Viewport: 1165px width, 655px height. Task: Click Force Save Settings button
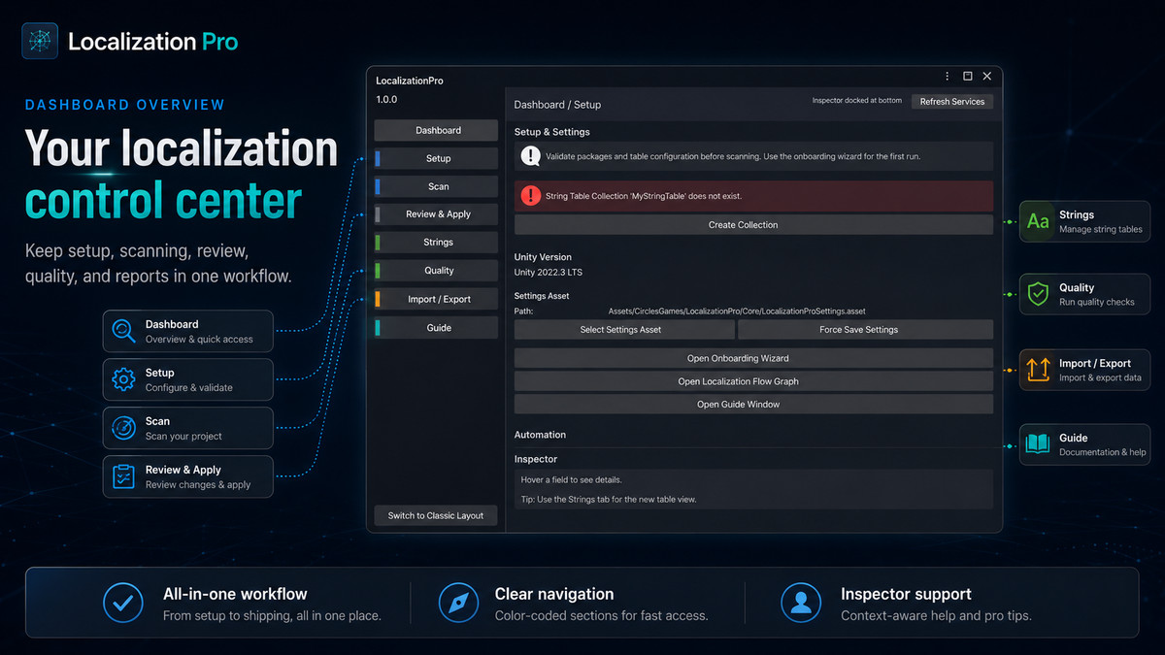point(866,330)
